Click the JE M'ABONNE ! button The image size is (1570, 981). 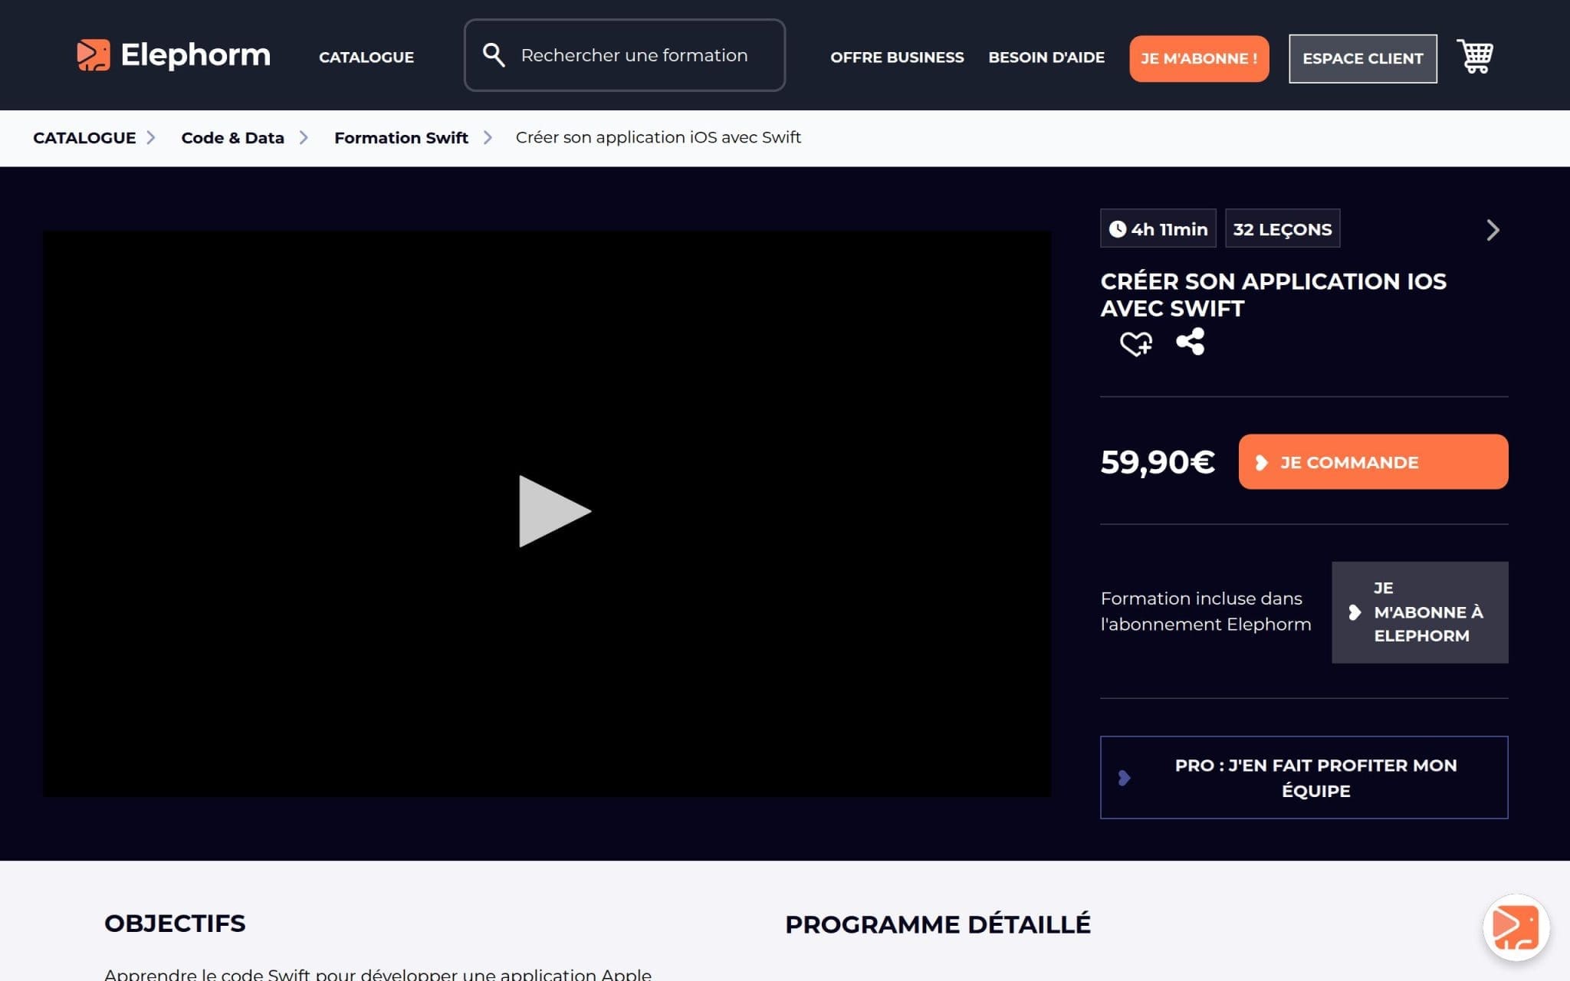pos(1199,58)
